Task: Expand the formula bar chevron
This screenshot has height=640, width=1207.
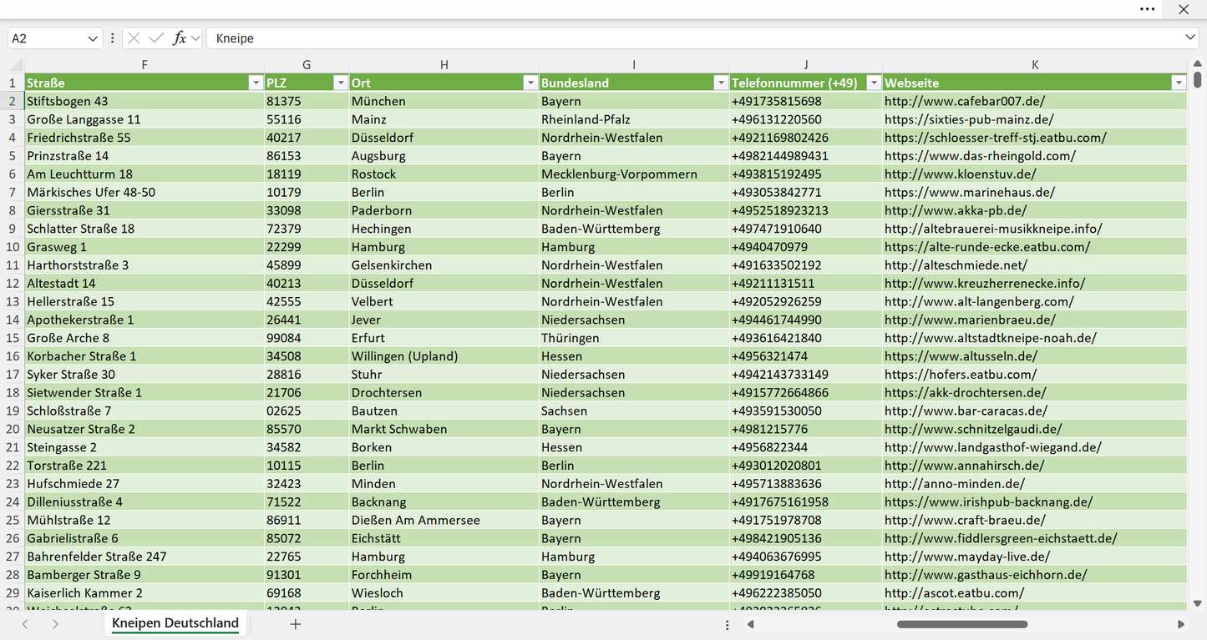Action: [1190, 38]
